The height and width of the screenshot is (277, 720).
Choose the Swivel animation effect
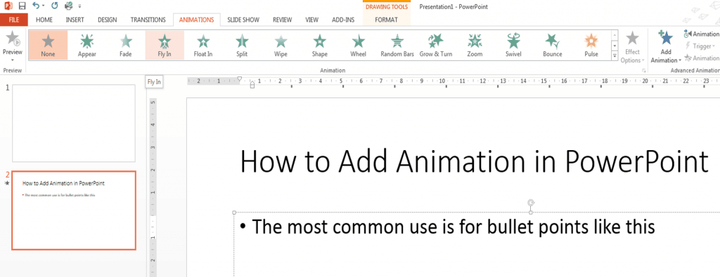(x=513, y=45)
